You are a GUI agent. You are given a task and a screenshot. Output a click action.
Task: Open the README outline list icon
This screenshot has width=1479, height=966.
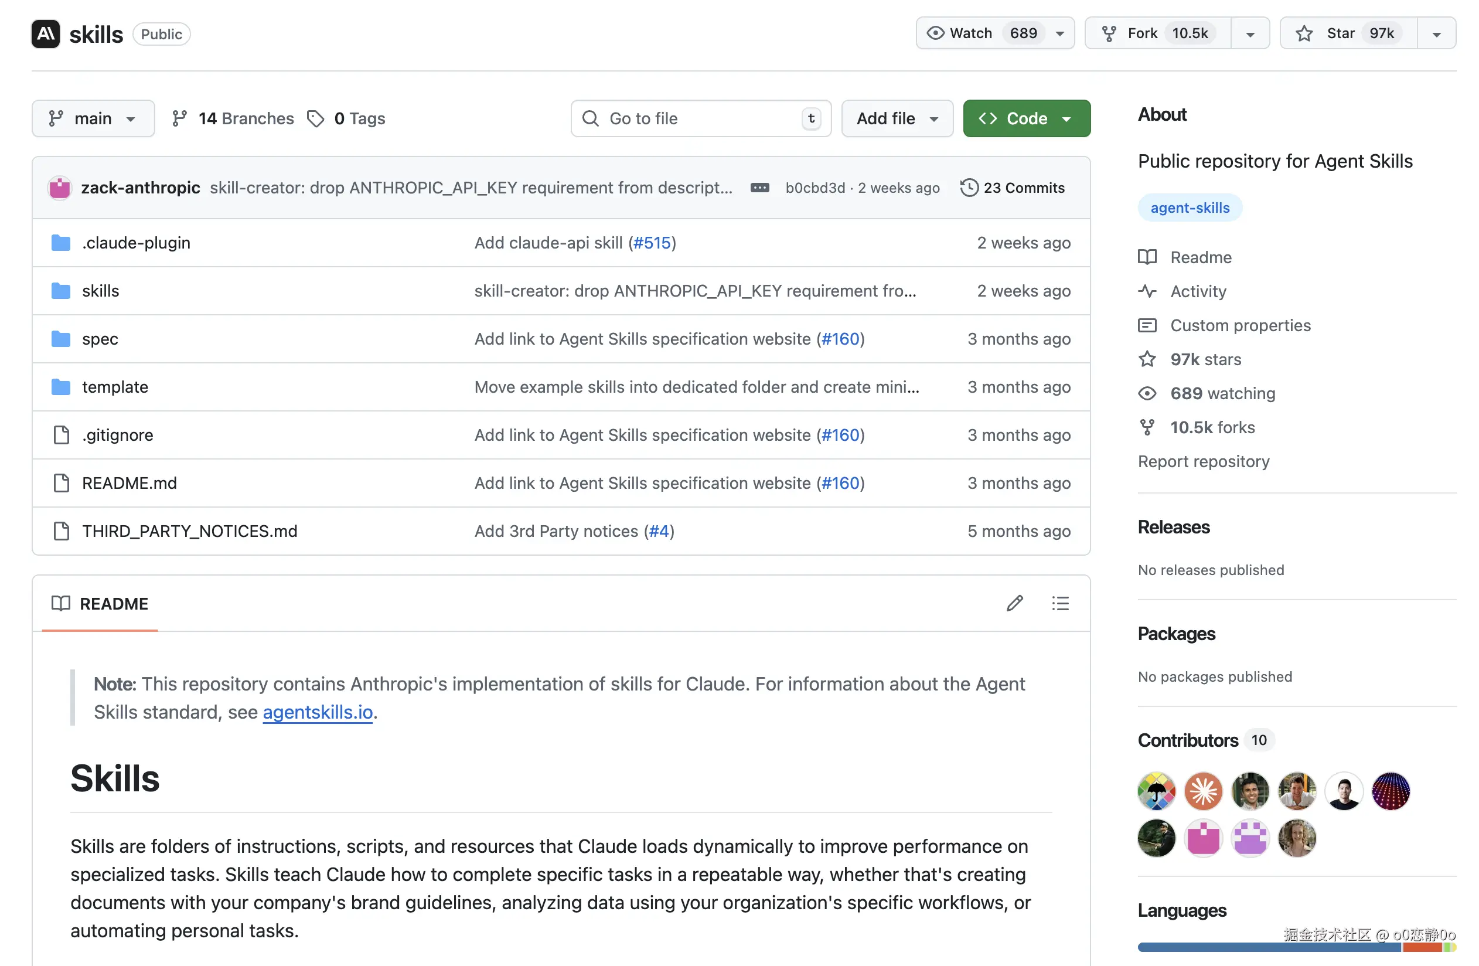click(x=1060, y=603)
